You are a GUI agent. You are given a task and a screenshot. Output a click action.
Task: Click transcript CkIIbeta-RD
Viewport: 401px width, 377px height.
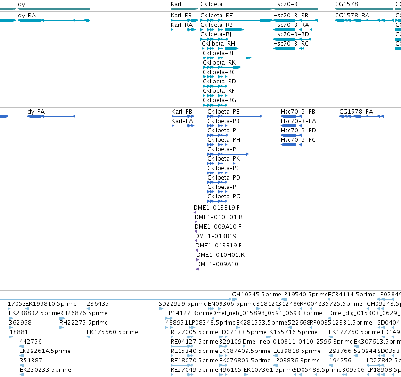219,82
